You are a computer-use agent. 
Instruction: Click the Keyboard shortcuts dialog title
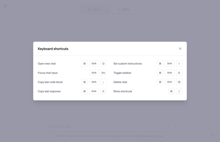pyautogui.click(x=53, y=49)
